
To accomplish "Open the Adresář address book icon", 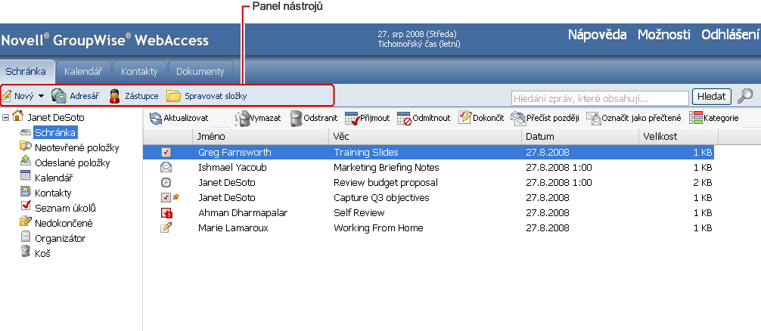I will (x=59, y=96).
